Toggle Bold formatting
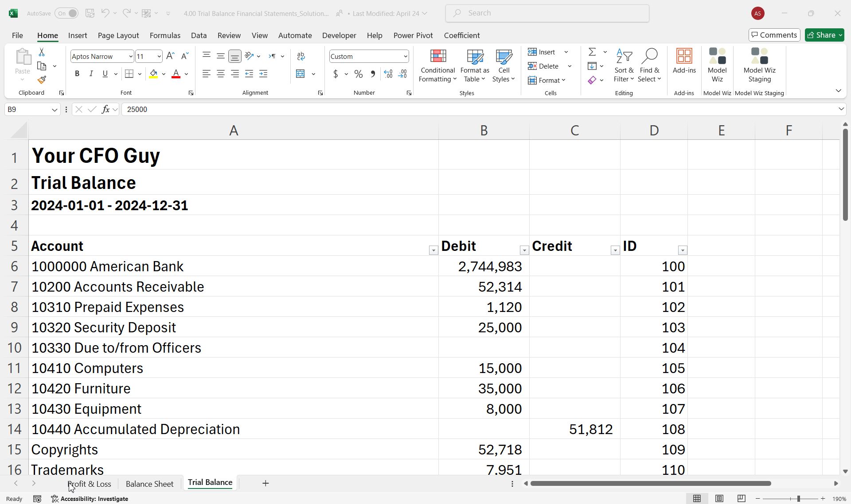The image size is (851, 504). point(77,74)
